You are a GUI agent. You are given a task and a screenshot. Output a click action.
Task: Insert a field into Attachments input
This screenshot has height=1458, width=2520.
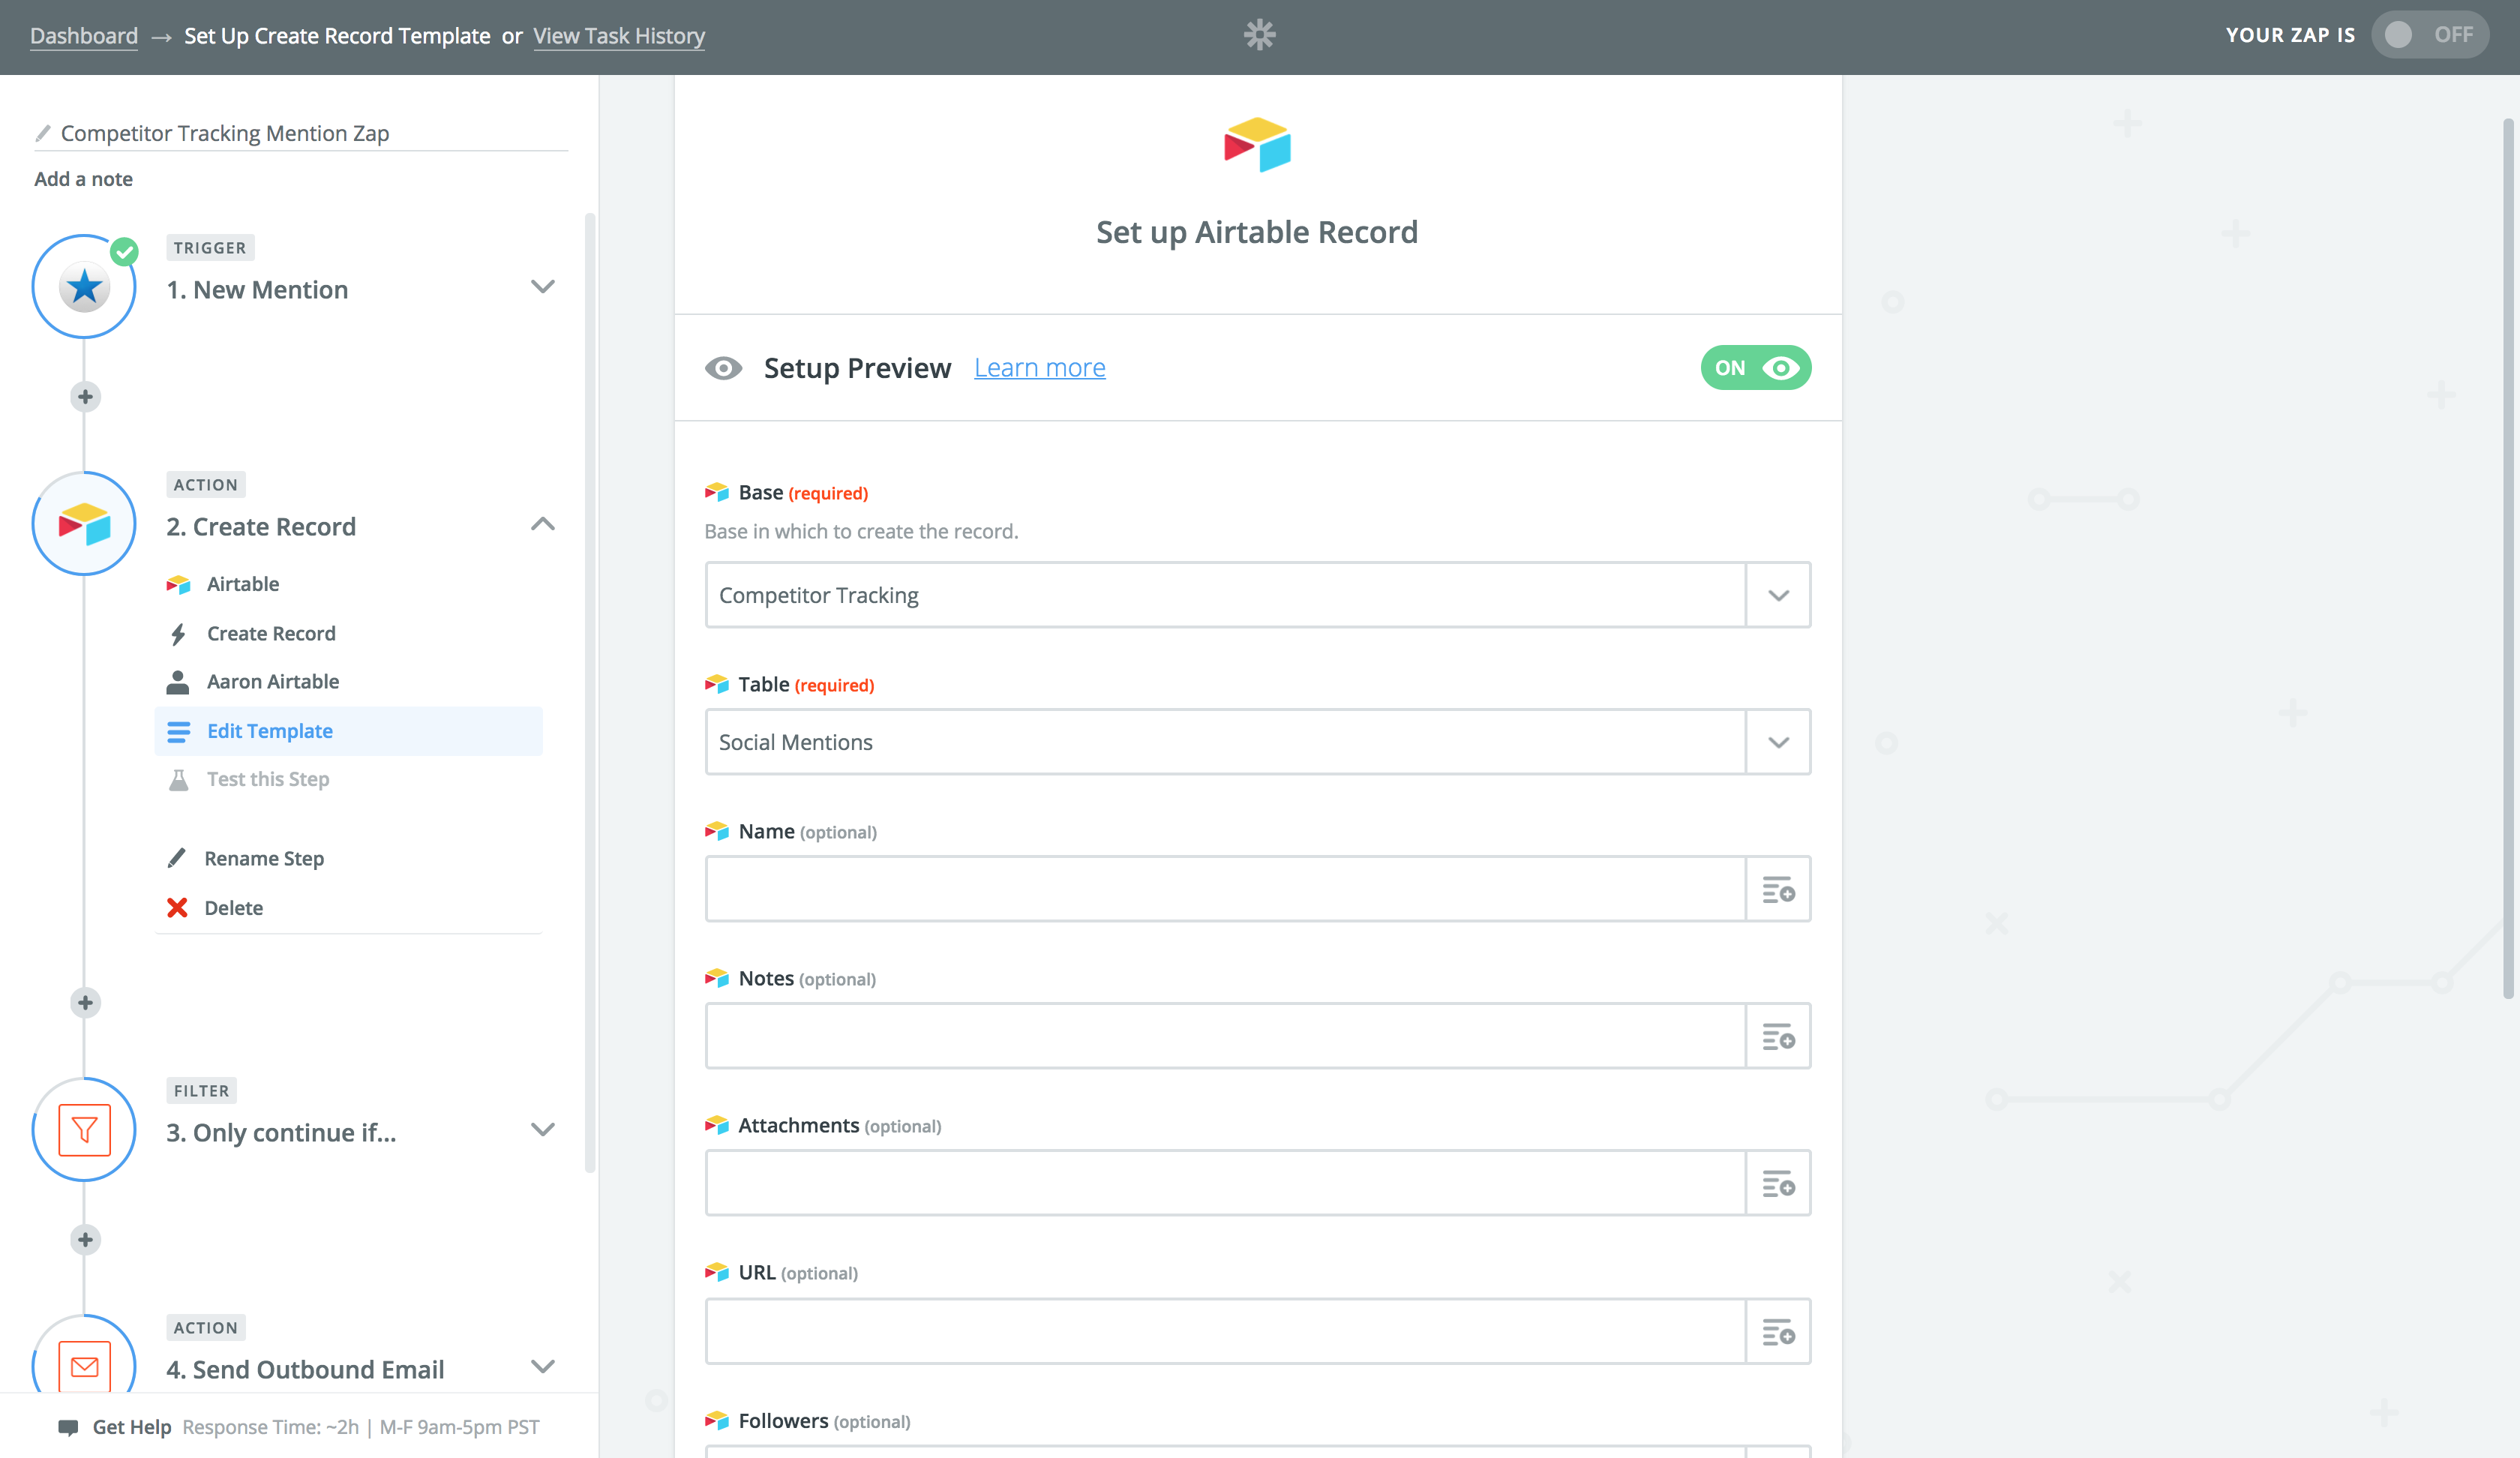pos(1778,1183)
